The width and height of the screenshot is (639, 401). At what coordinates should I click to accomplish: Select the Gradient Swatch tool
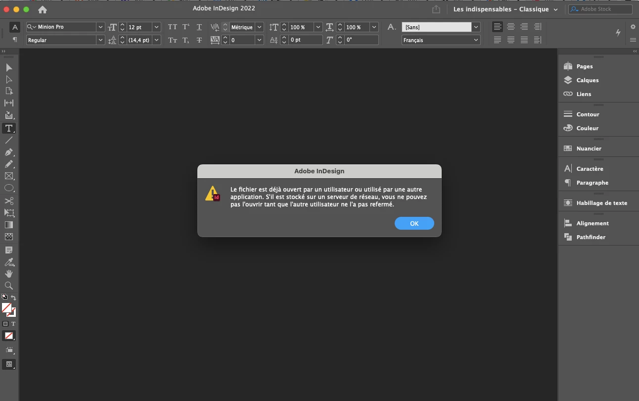[x=9, y=225]
